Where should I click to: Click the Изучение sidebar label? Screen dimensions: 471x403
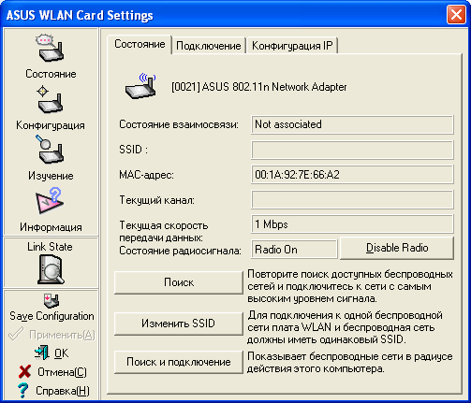(51, 176)
